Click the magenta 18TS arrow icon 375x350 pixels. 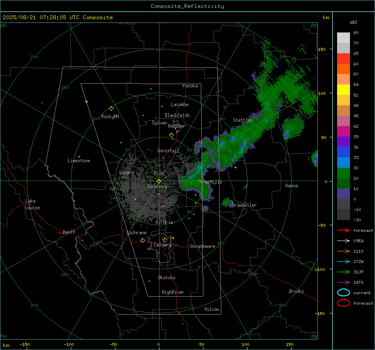pos(343,283)
